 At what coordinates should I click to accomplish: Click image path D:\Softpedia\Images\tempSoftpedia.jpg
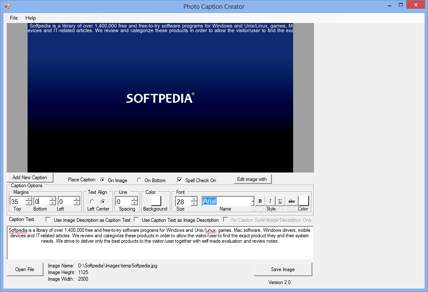[118, 266]
